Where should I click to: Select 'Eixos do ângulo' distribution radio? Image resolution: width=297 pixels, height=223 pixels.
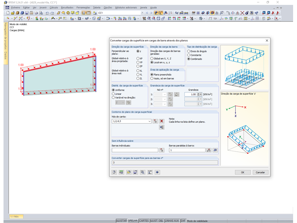click(x=189, y=51)
